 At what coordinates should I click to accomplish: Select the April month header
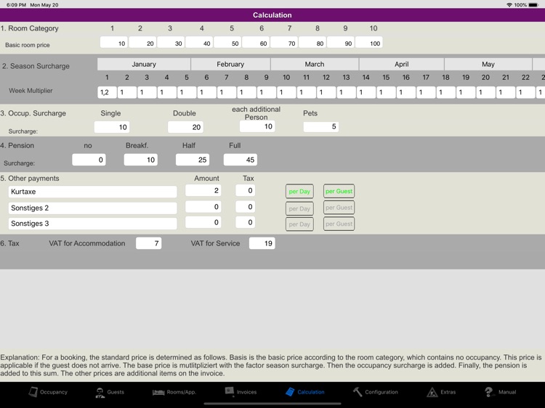coord(401,64)
